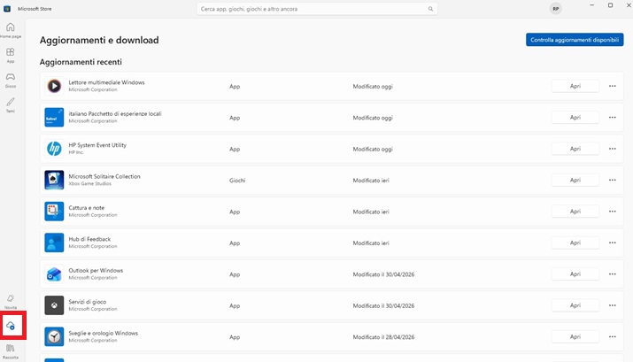Click Apri for Sveglie e orologio Windows
The width and height of the screenshot is (633, 362).
(x=575, y=336)
